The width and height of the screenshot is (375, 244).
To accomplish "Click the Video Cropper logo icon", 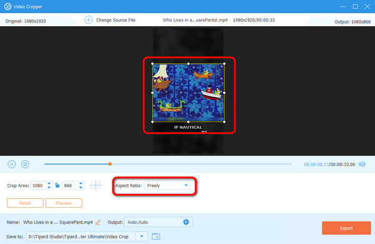I will pyautogui.click(x=7, y=6).
